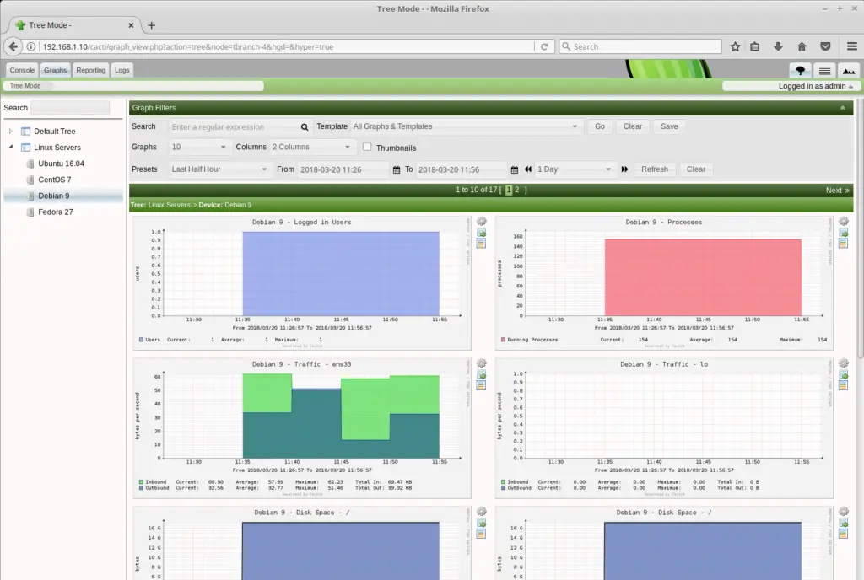
Task: Save page to Pocket
Action: click(825, 46)
